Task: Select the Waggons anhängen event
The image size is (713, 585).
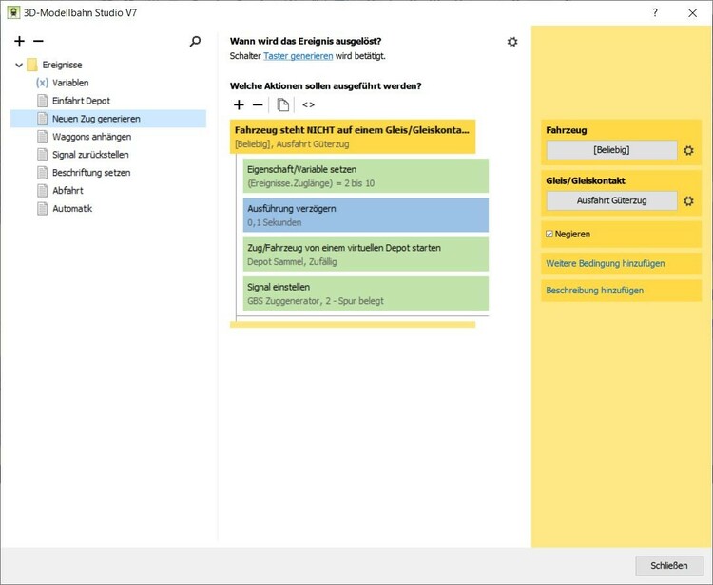Action: (90, 137)
